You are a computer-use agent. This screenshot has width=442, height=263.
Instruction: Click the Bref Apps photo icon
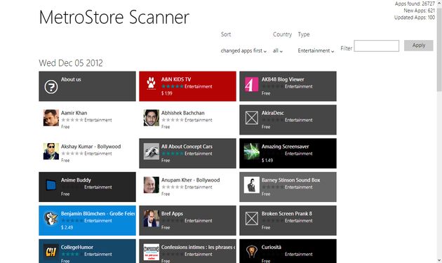(x=152, y=218)
